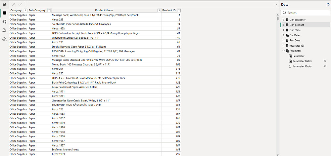Select 'Memo Book, 100 Message Capacity' cell
Viewport: 331px width, 156px height.
coord(106,64)
